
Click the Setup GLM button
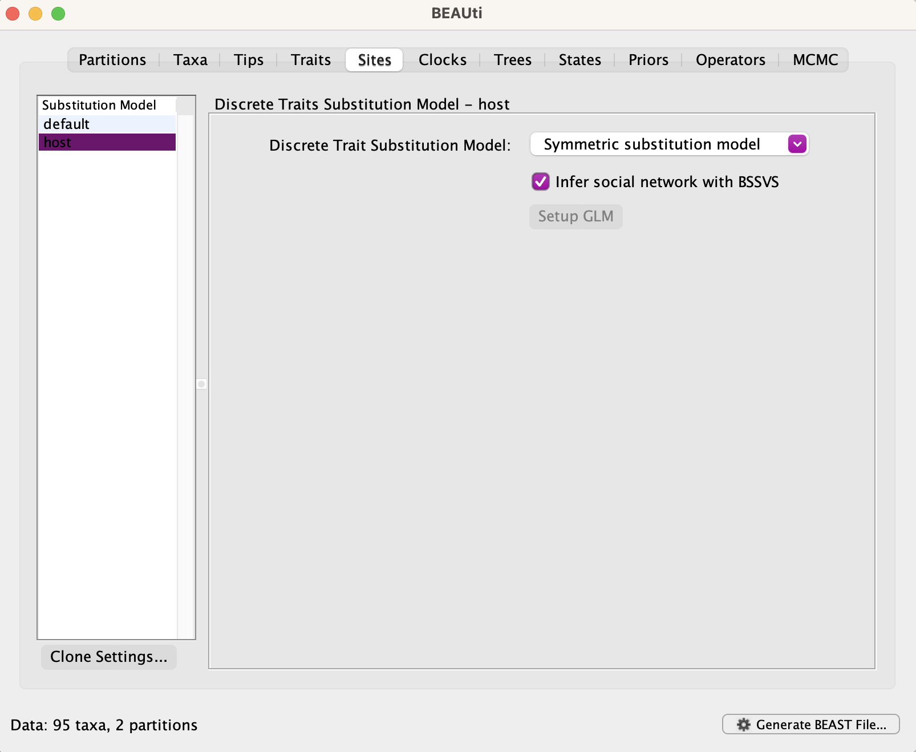click(576, 217)
